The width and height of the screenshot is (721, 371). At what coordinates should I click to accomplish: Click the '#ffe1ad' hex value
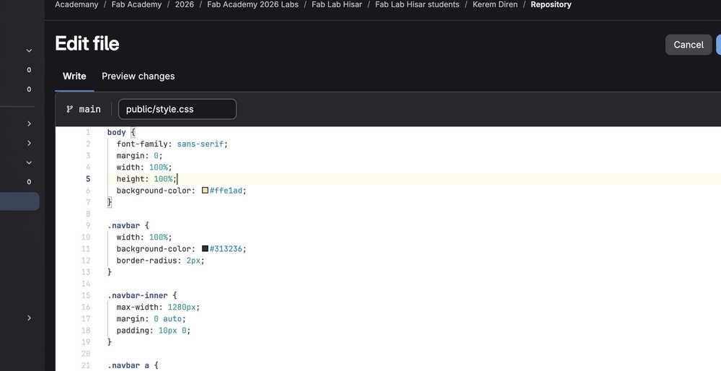pos(226,190)
